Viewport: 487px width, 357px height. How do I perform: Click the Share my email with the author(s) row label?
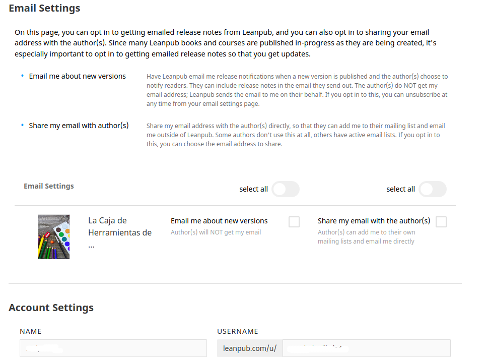click(374, 221)
